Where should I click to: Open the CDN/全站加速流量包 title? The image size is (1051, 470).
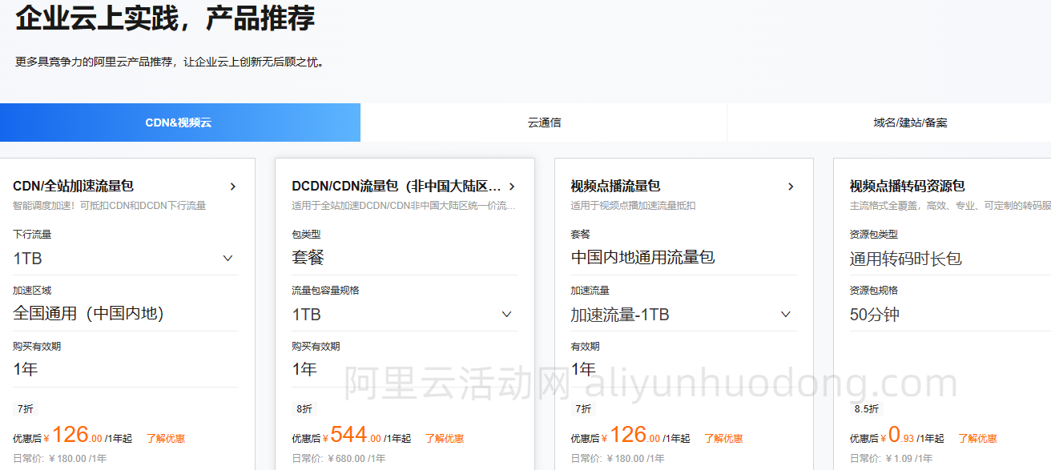pos(73,187)
